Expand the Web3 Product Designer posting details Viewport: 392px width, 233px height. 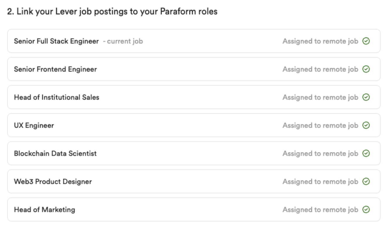(195, 181)
